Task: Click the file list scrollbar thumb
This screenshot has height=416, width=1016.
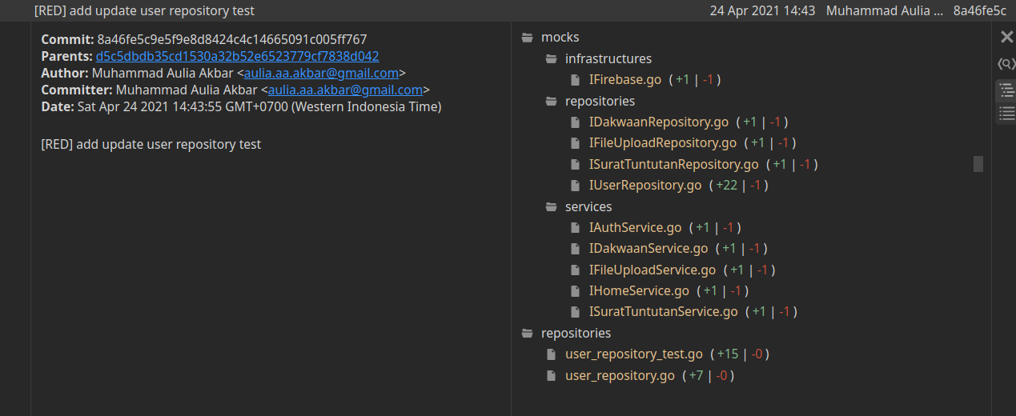Action: click(978, 164)
